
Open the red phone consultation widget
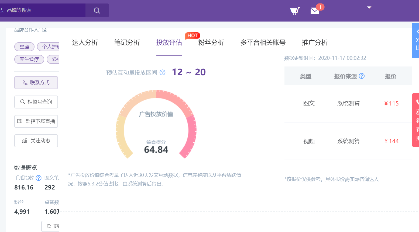(x=416, y=120)
